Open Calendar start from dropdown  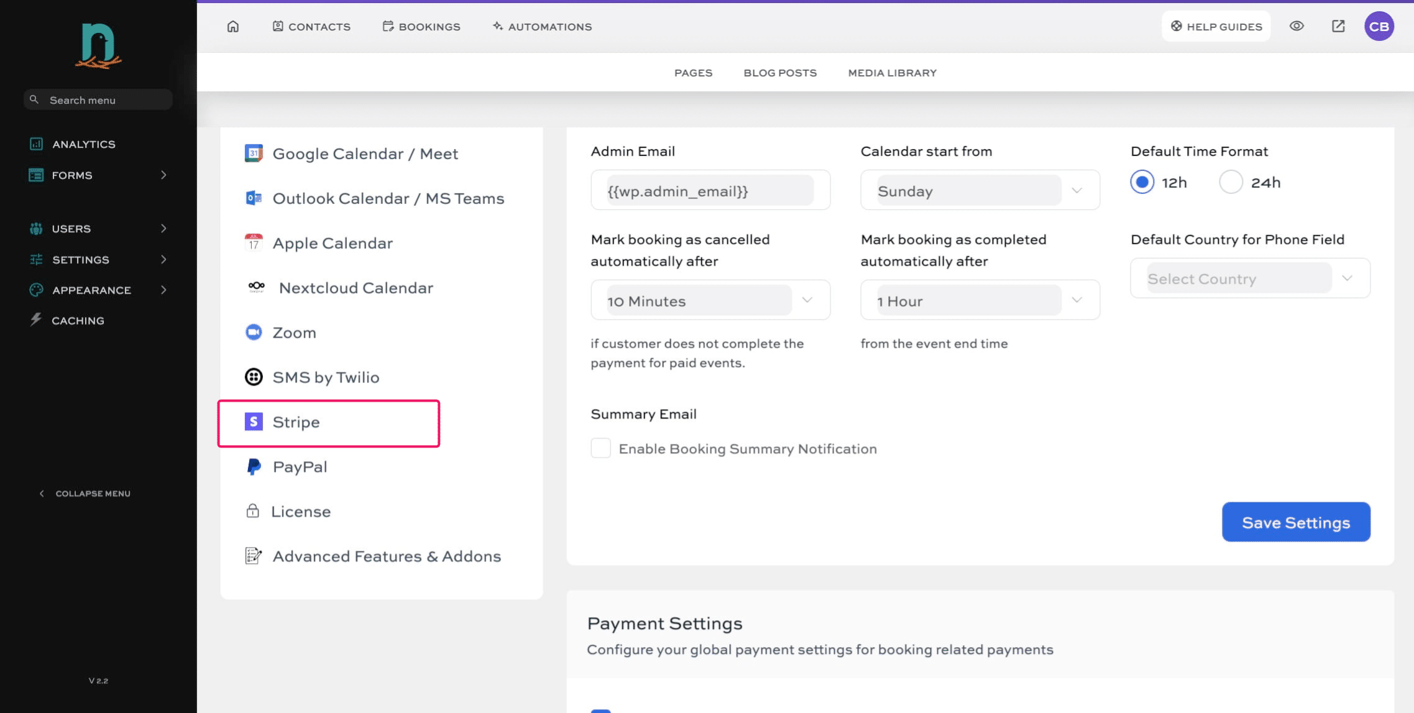click(980, 191)
